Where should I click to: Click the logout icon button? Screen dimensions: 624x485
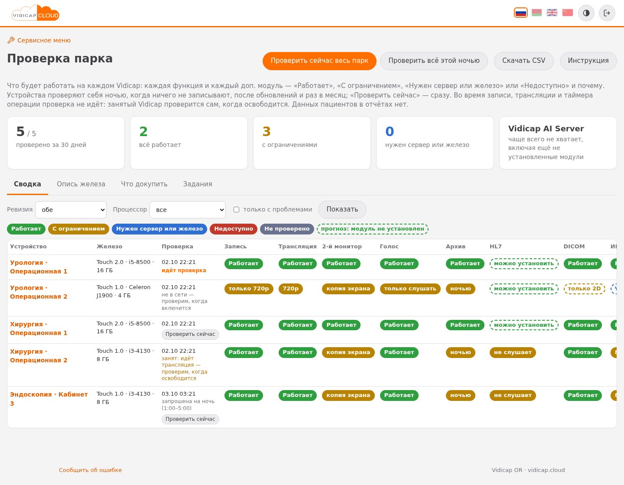607,13
